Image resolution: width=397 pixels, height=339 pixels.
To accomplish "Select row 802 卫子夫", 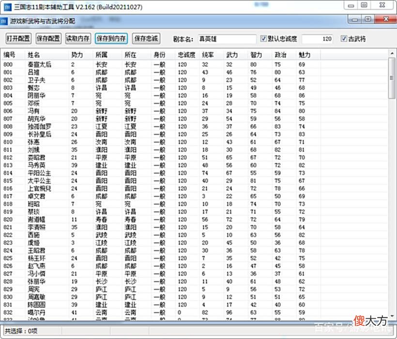I will coord(195,80).
